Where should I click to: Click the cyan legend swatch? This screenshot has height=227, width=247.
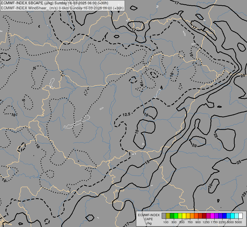tap(232, 216)
